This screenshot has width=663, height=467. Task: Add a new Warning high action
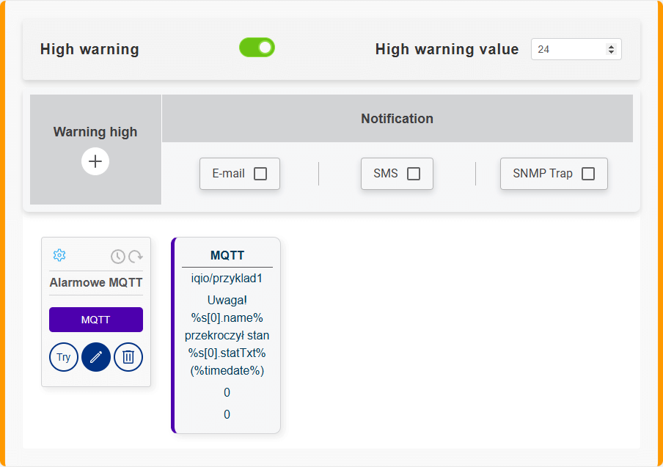click(x=95, y=161)
